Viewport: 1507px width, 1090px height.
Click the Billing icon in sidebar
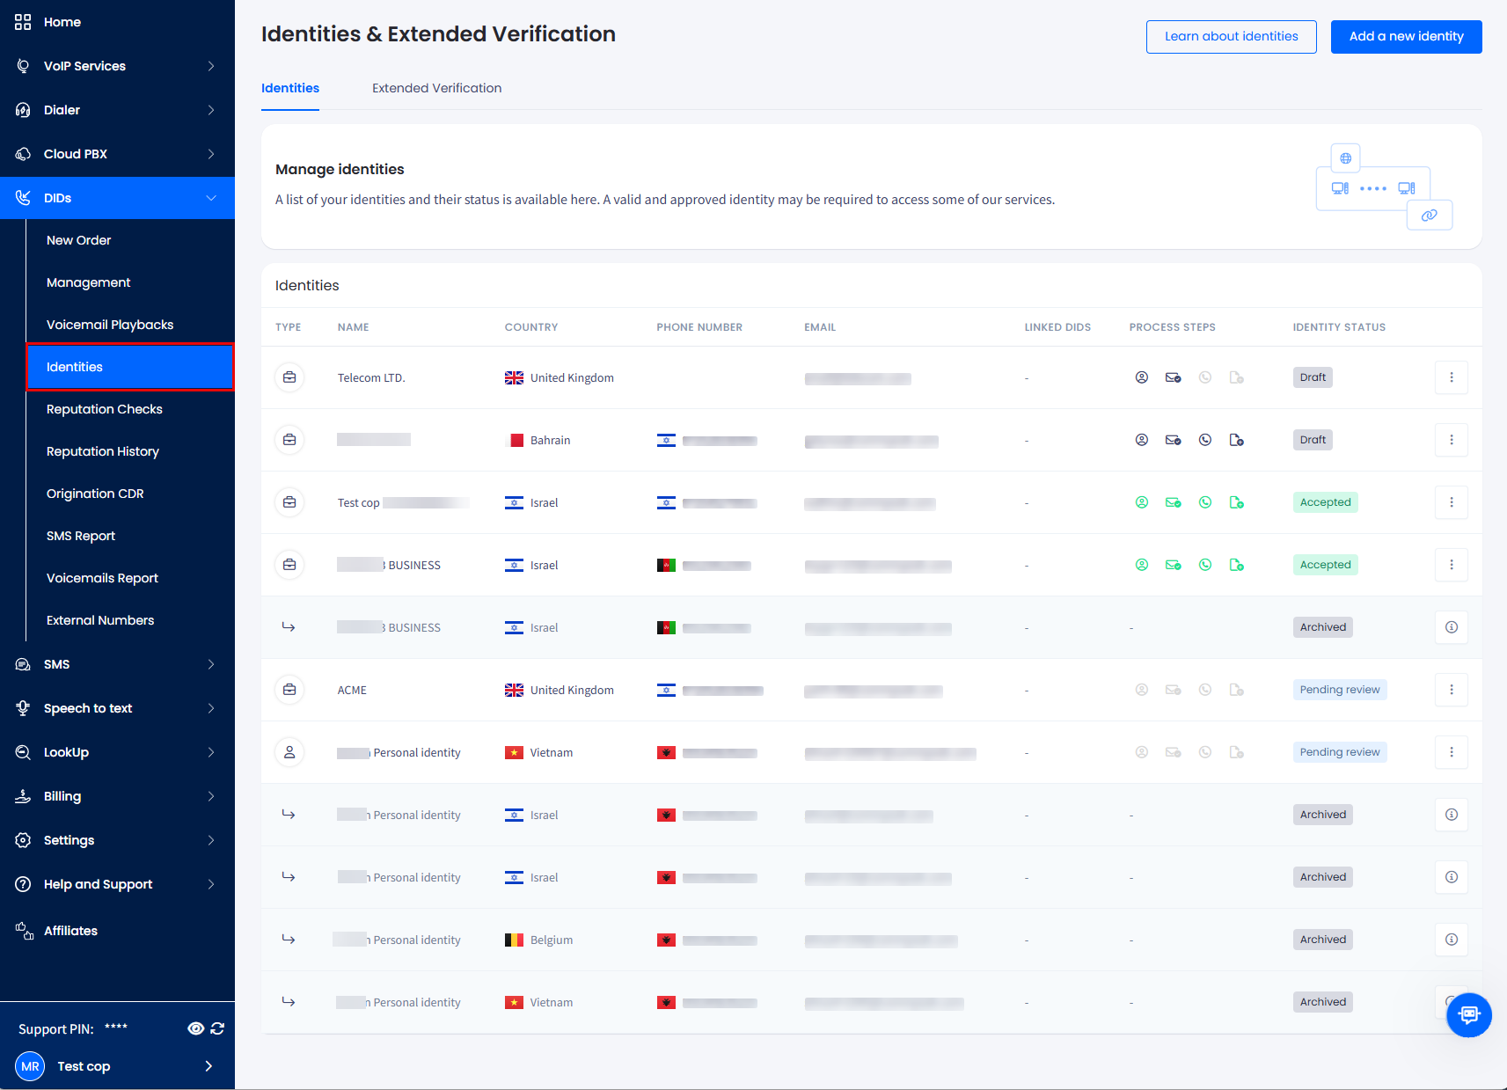click(23, 796)
